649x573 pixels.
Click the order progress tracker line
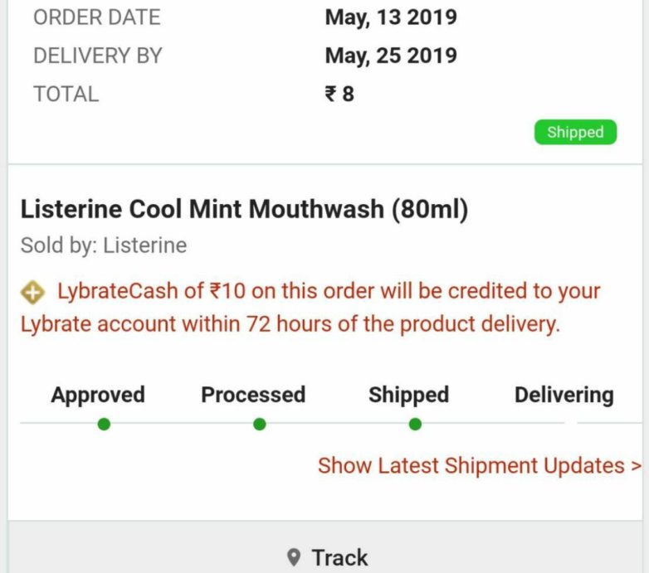click(331, 424)
